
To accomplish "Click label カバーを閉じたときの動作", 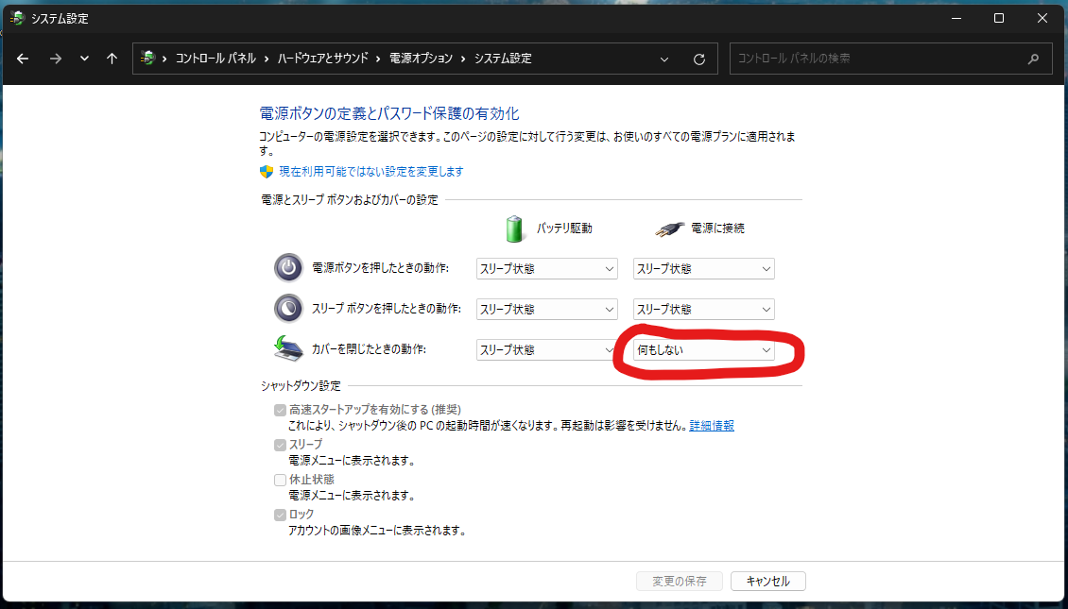I will point(369,349).
